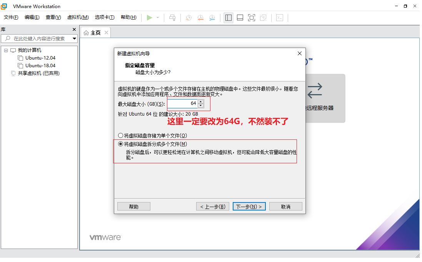Close the 新建虚拟机向导 dialog
The height and width of the screenshot is (262, 422).
coord(300,53)
